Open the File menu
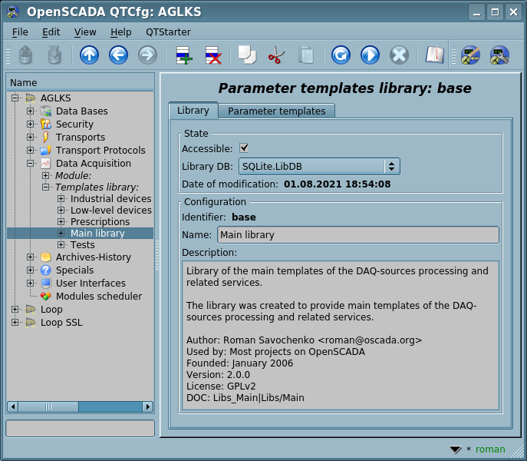This screenshot has height=461, width=527. click(20, 32)
